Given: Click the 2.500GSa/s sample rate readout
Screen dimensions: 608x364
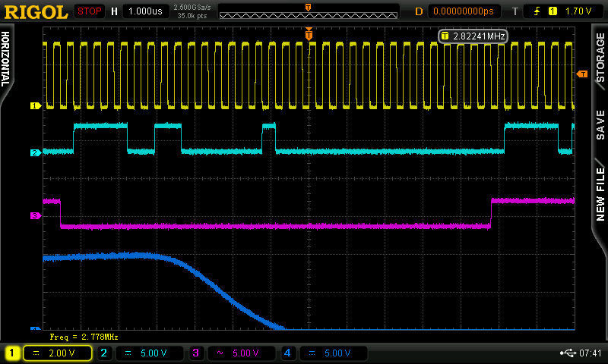Looking at the screenshot, I should pyautogui.click(x=192, y=8).
